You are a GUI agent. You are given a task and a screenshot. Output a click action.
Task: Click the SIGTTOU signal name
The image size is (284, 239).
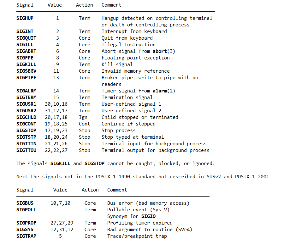coord(26,150)
